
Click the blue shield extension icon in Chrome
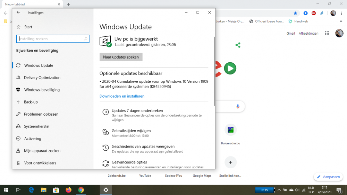305,13
